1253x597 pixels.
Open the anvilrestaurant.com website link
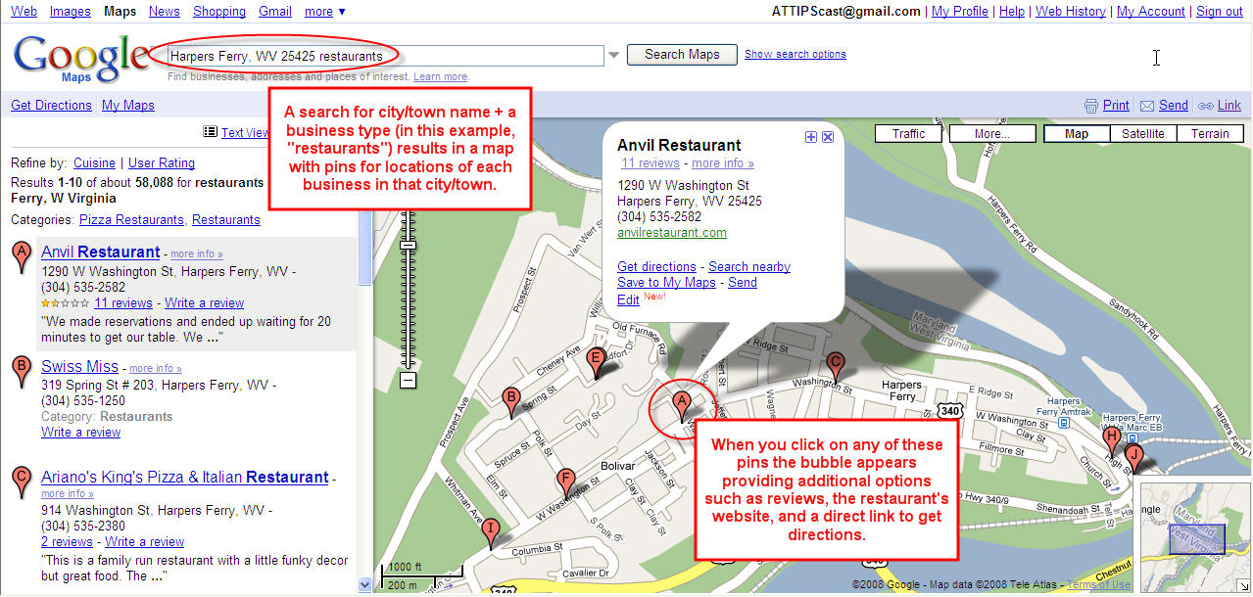pos(671,233)
